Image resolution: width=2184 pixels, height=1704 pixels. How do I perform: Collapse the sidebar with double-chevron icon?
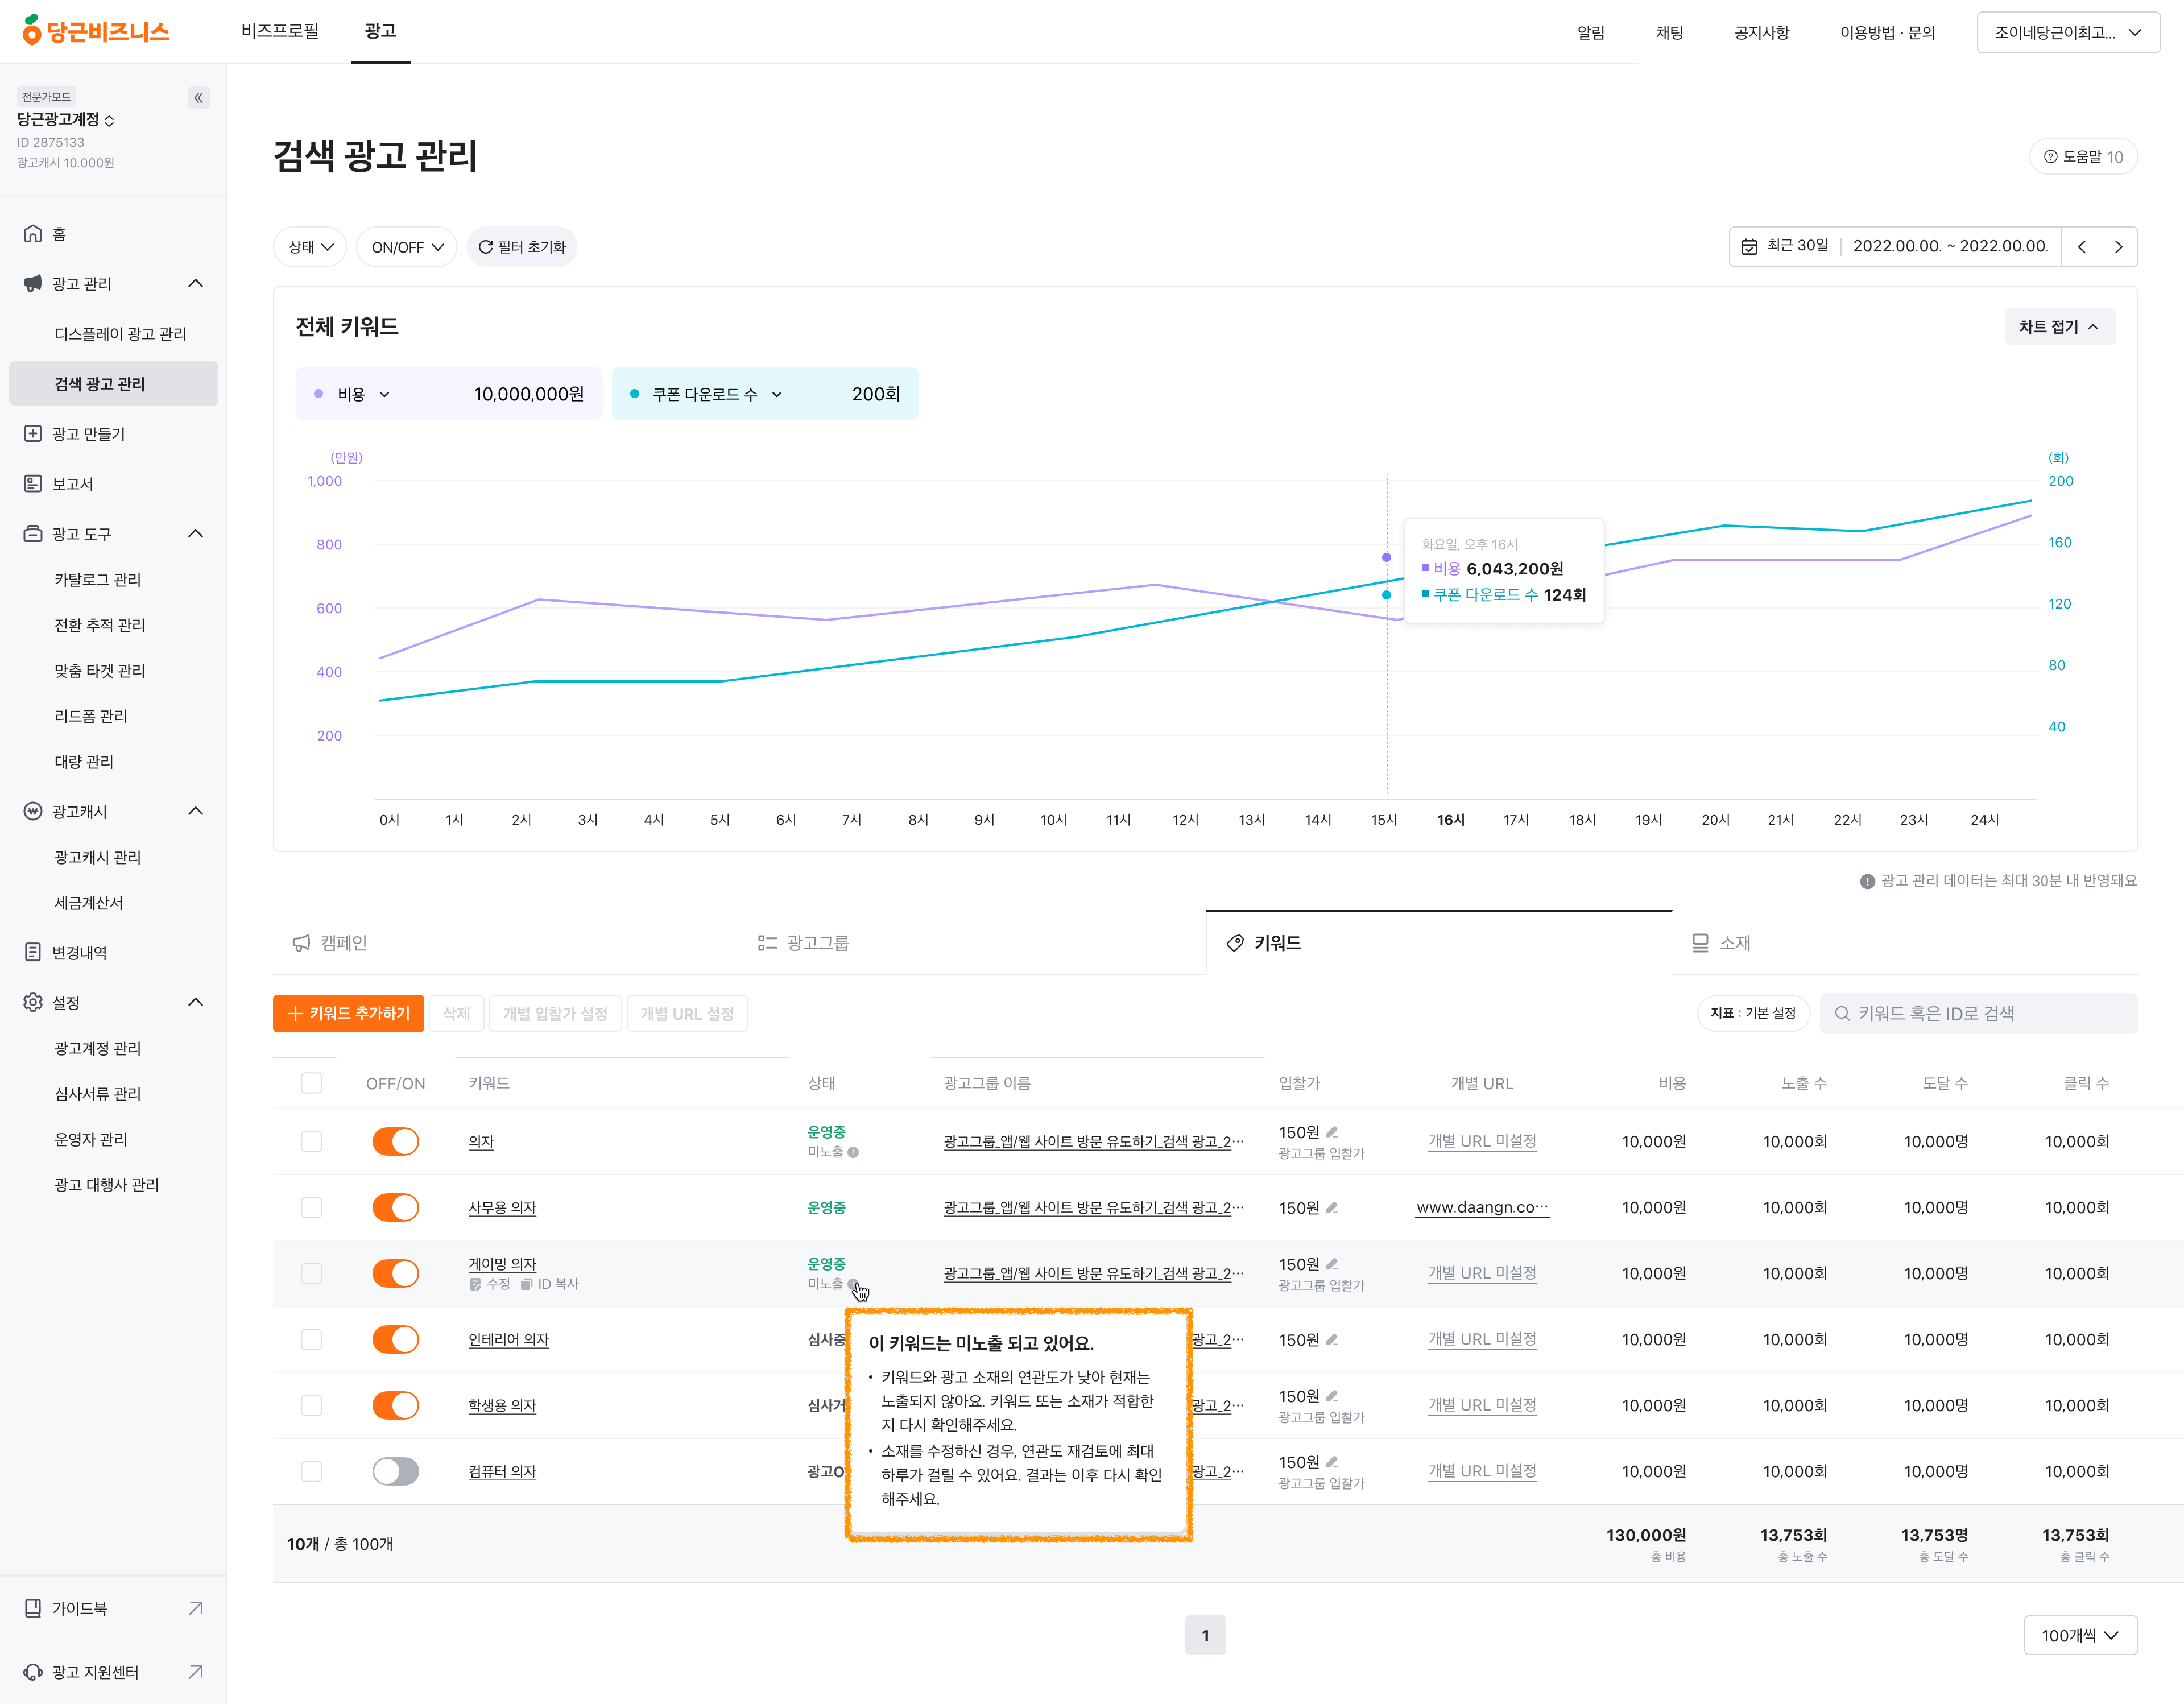coord(198,97)
